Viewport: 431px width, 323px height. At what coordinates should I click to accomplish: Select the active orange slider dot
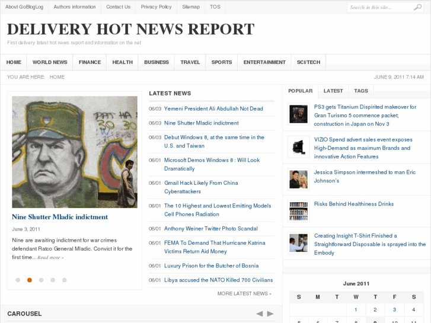30,280
